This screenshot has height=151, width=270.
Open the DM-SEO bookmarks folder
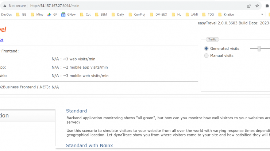tap(158, 15)
